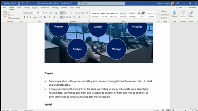The height and width of the screenshot is (111, 198).
Task: Open the View tab
Action: click(x=71, y=8)
